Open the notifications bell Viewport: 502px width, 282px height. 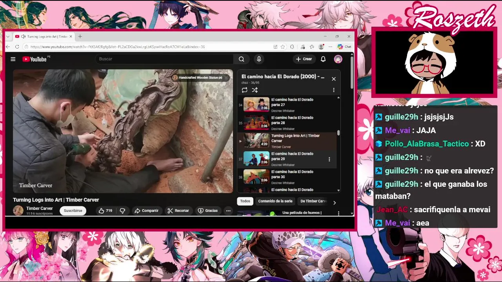(x=323, y=59)
